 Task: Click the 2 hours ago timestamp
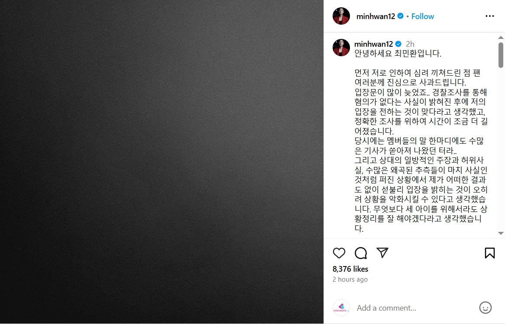click(350, 279)
